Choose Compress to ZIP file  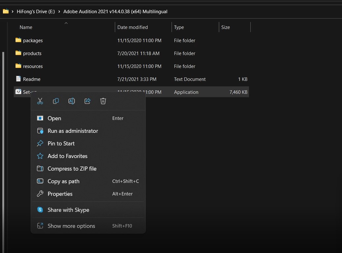click(x=72, y=169)
